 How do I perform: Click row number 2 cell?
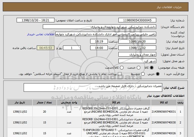point(180,122)
